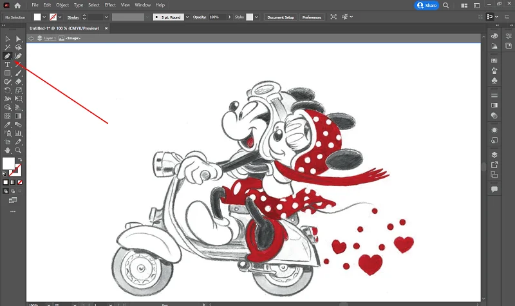Select the Zoom tool
This screenshot has height=306, width=515.
(19, 151)
